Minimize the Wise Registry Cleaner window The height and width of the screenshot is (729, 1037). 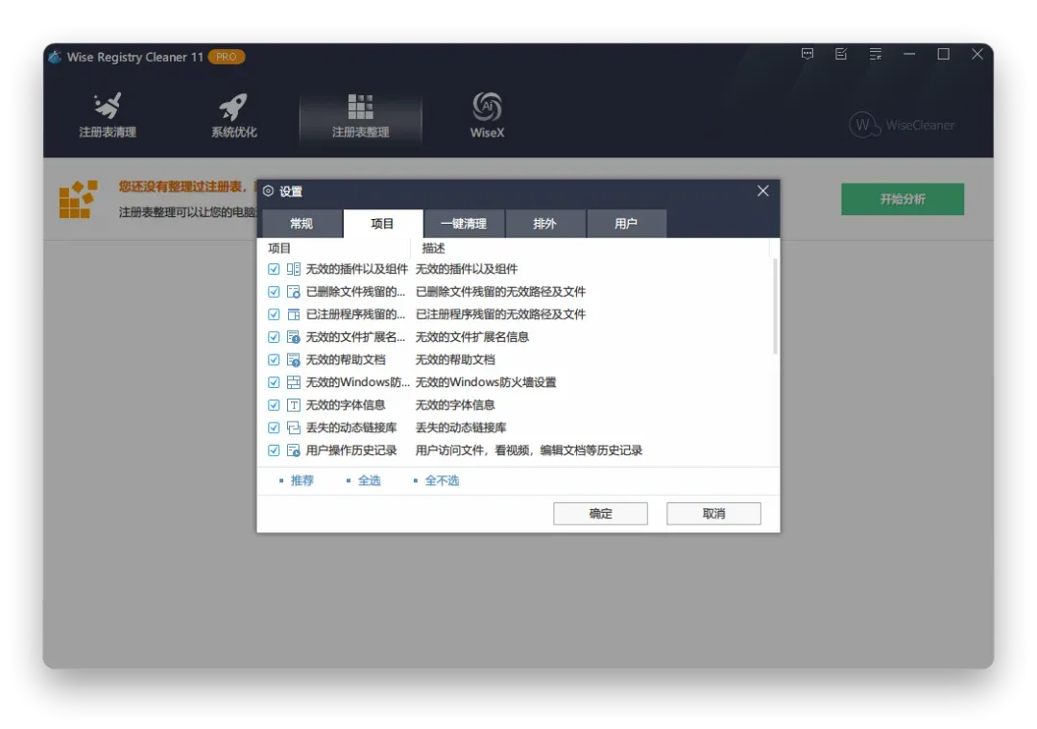click(909, 54)
